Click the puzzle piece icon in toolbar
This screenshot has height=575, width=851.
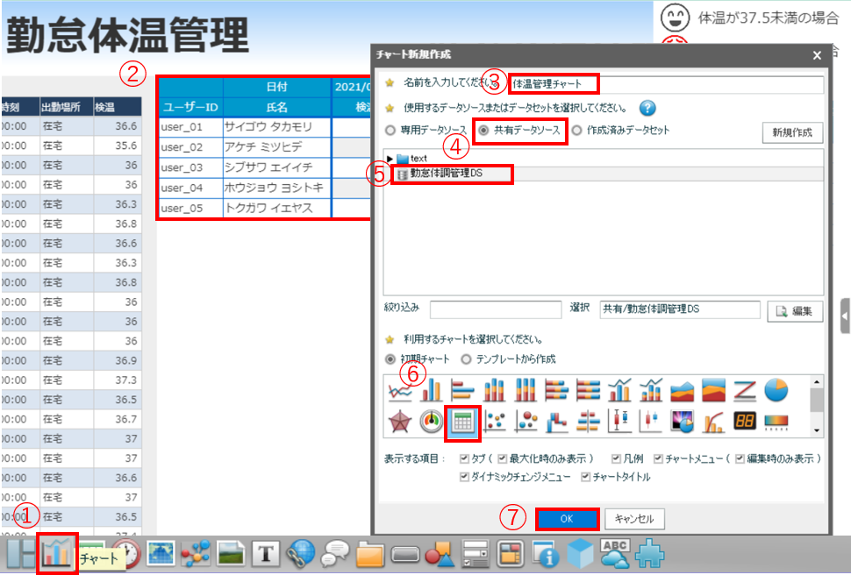click(648, 553)
